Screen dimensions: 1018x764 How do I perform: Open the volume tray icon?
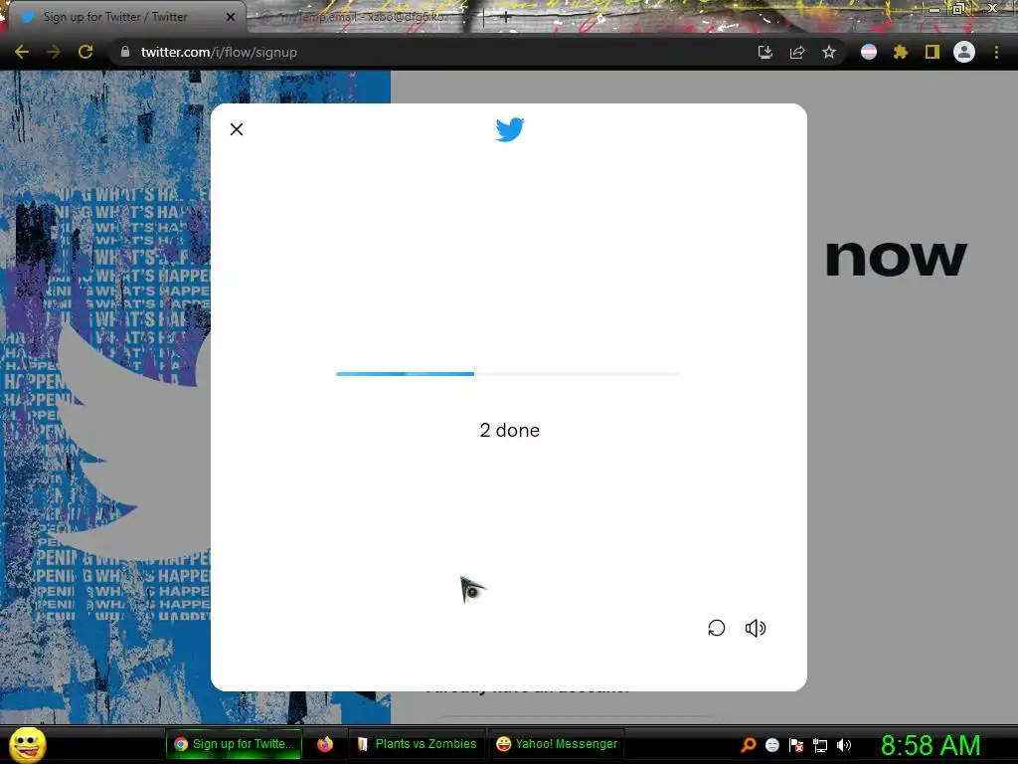coord(844,745)
